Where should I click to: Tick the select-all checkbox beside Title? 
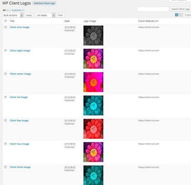(5, 21)
